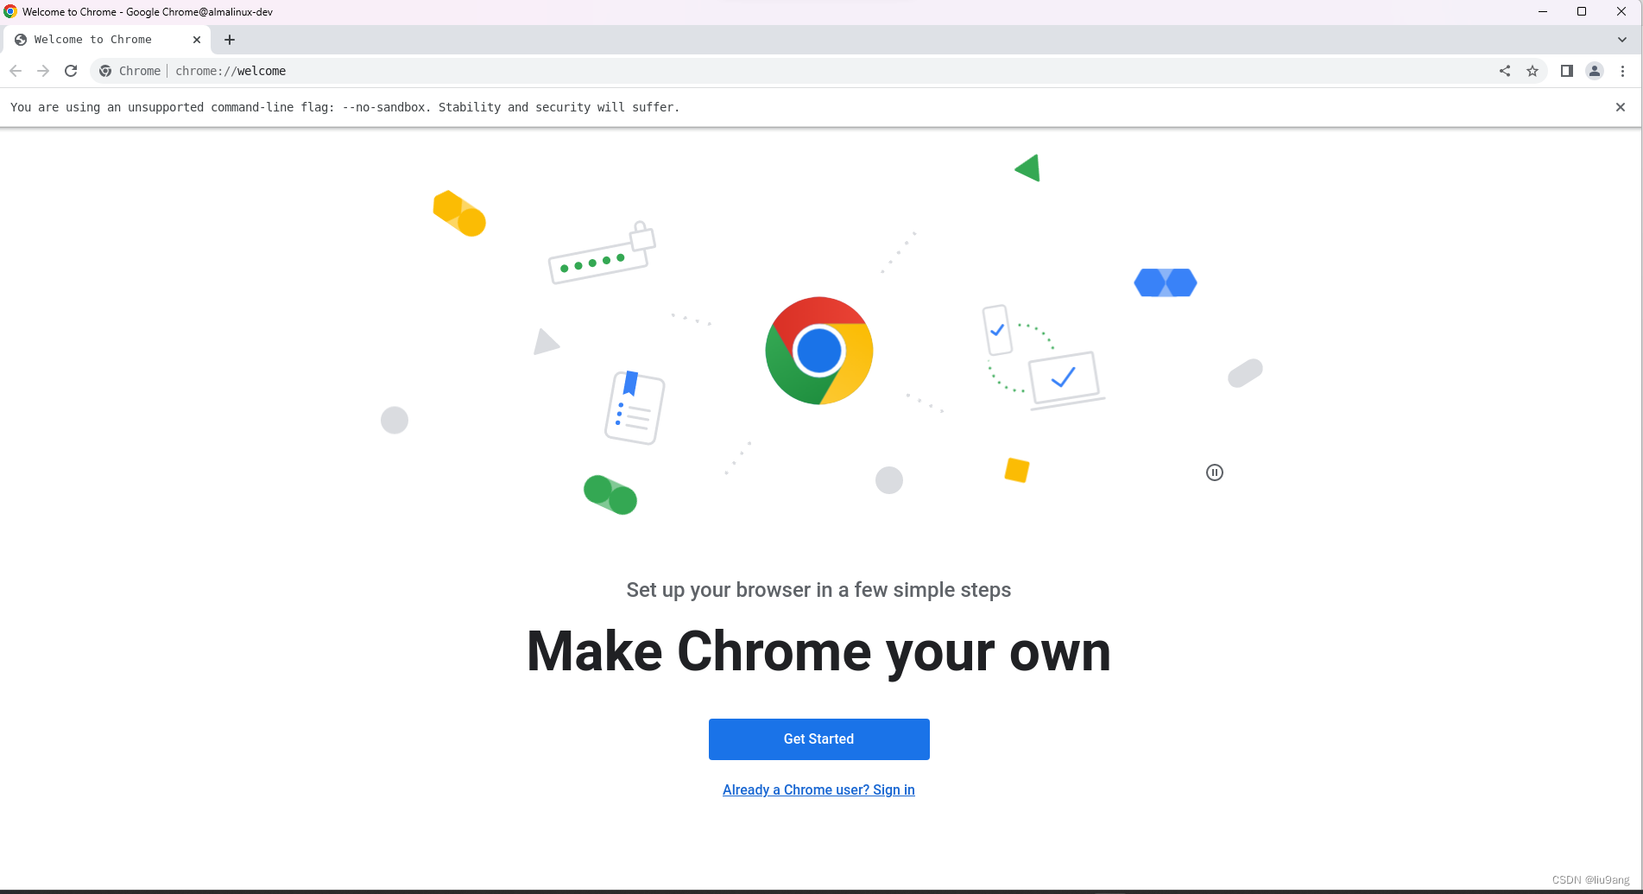The height and width of the screenshot is (894, 1643).
Task: Click the Get Started button
Action: pyautogui.click(x=818, y=739)
